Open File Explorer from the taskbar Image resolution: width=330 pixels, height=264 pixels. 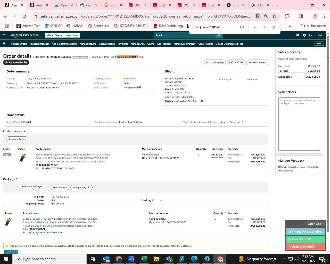(156, 259)
